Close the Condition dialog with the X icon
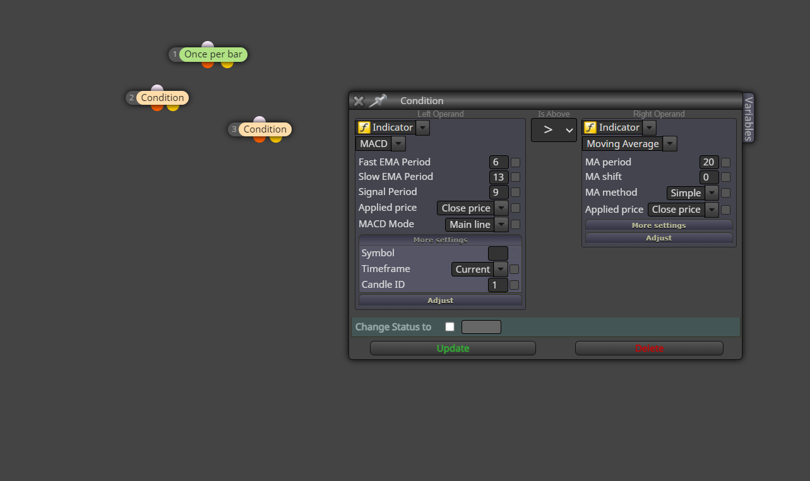Viewport: 810px width, 481px height. coord(359,101)
